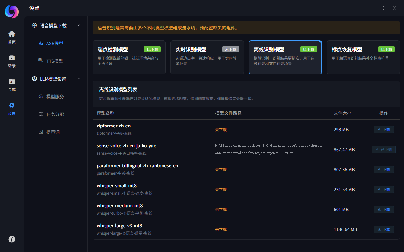This screenshot has height=252, width=404.
Task: Click 未下载 status in whisper-small-int8 row
Action: (221, 190)
